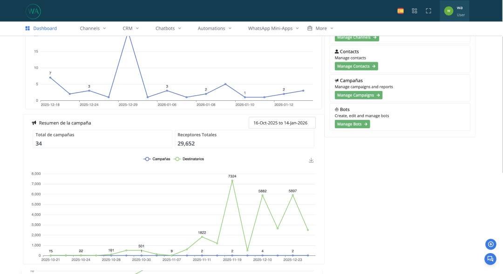Open the chat support floating button
Screen dimensions: 503x274
point(490,259)
